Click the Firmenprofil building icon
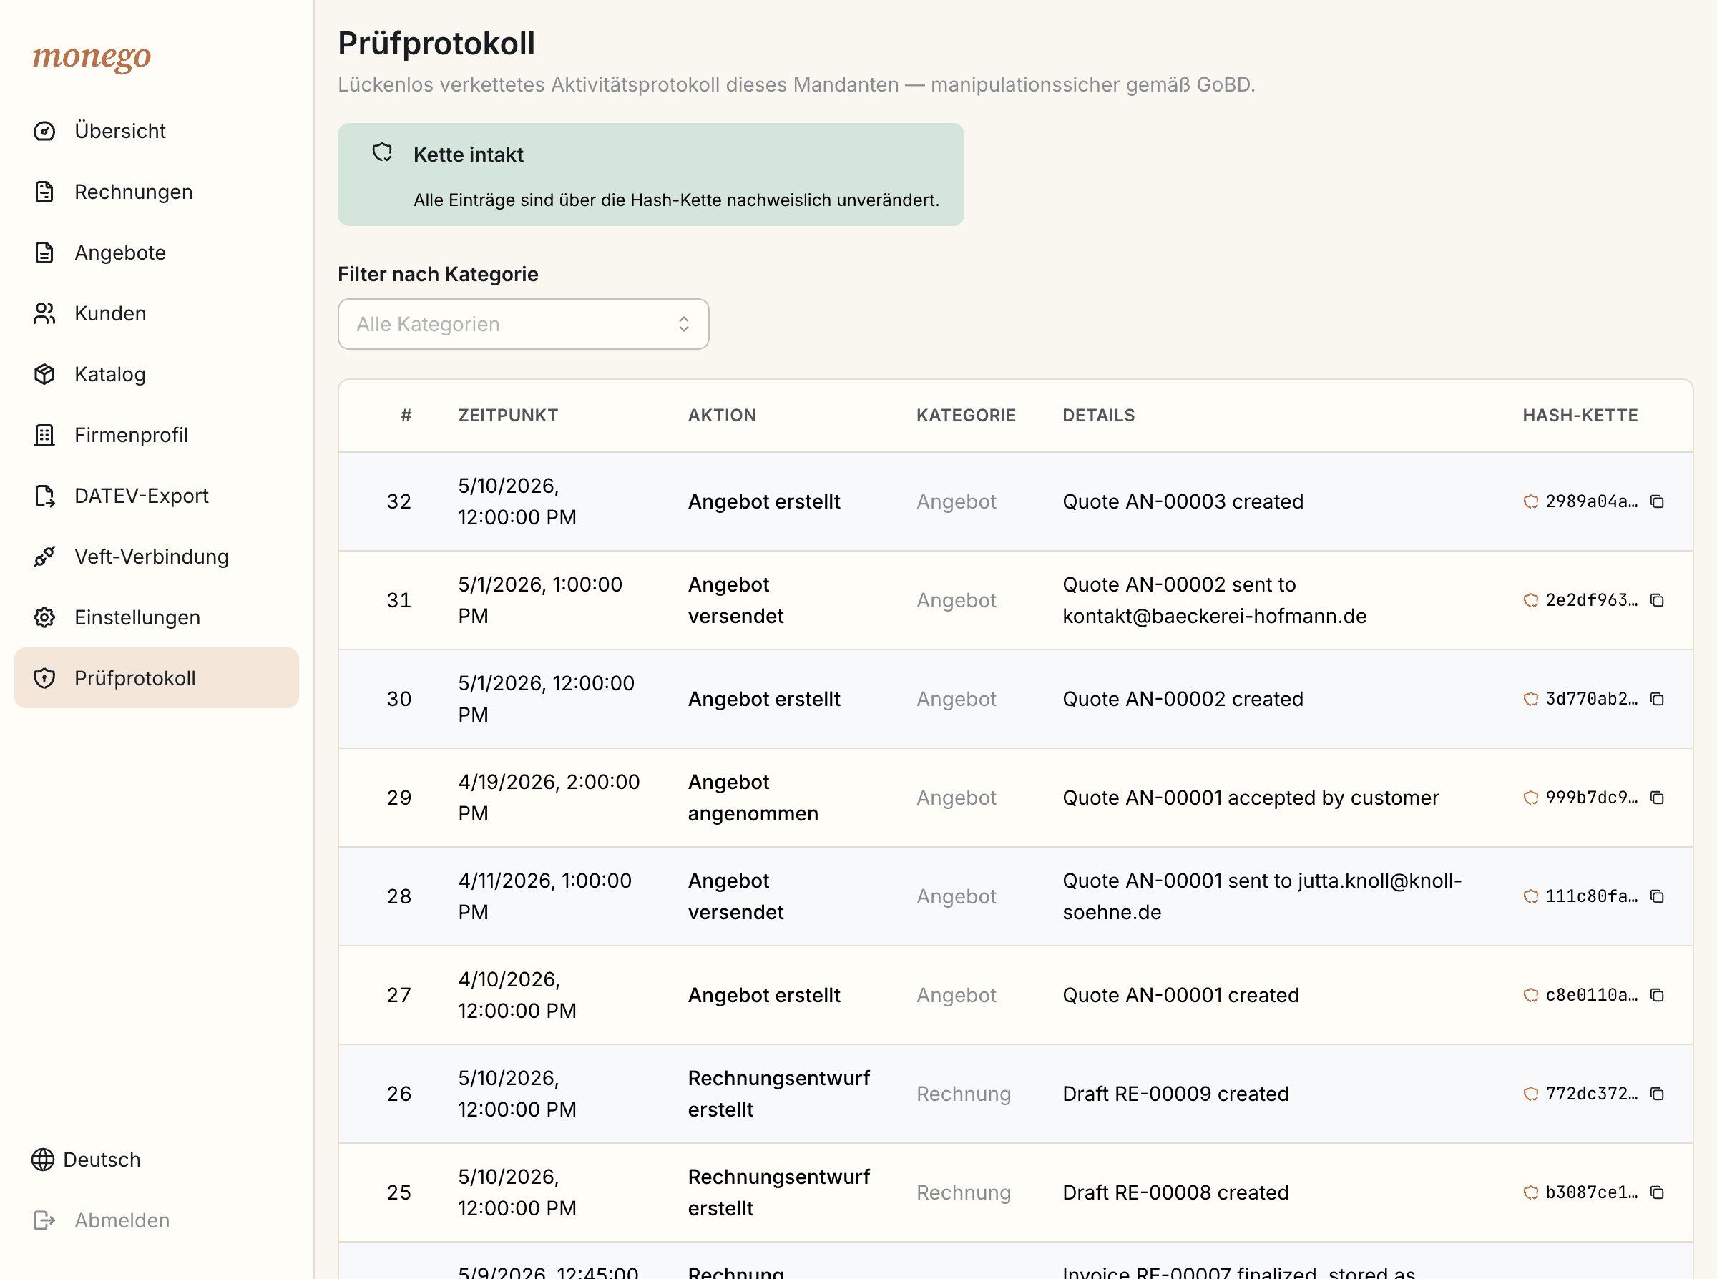The image size is (1717, 1279). pos(44,435)
